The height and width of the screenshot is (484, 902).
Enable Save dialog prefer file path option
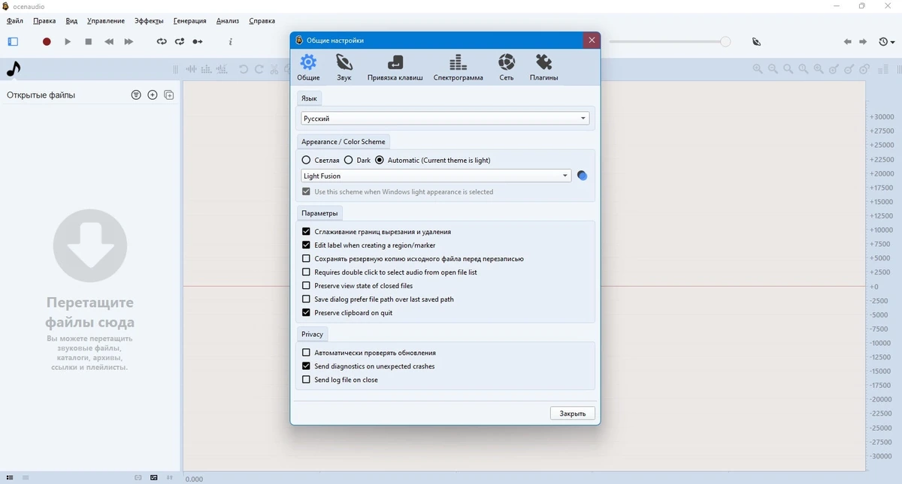pos(306,299)
